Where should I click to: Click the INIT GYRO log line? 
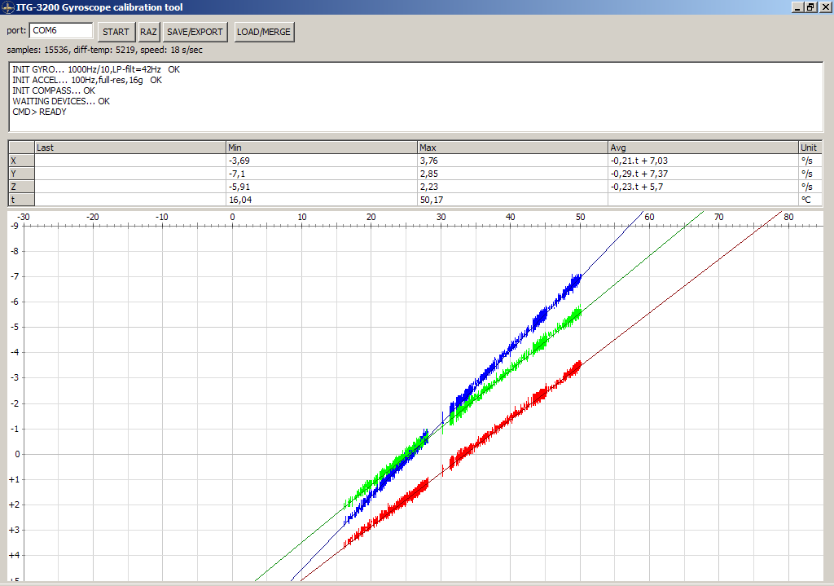coord(96,70)
